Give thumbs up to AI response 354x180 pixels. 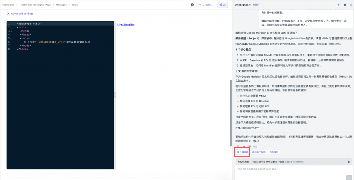[x=244, y=147]
